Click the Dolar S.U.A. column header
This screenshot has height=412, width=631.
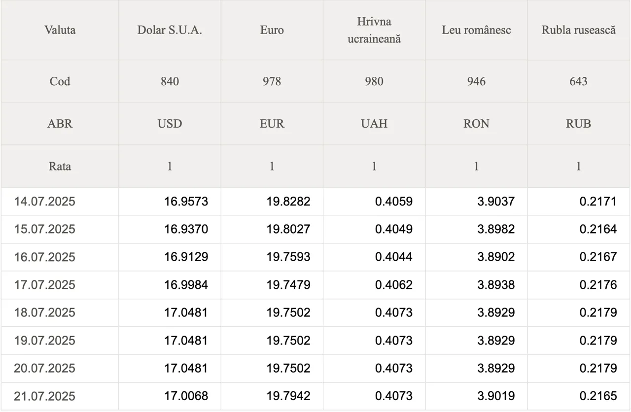coord(170,30)
